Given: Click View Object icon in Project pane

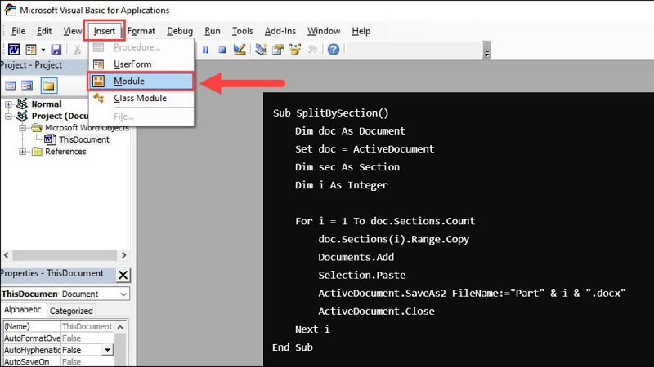Looking at the screenshot, I should coord(27,86).
